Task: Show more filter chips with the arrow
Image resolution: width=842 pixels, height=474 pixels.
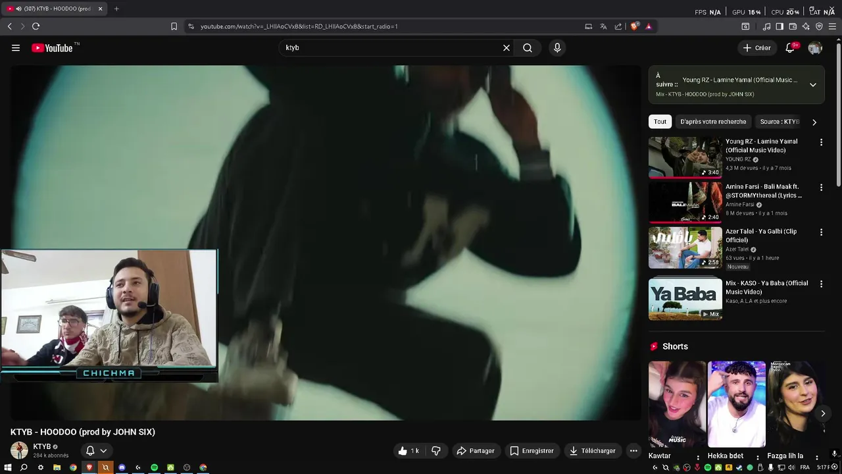Action: [814, 122]
